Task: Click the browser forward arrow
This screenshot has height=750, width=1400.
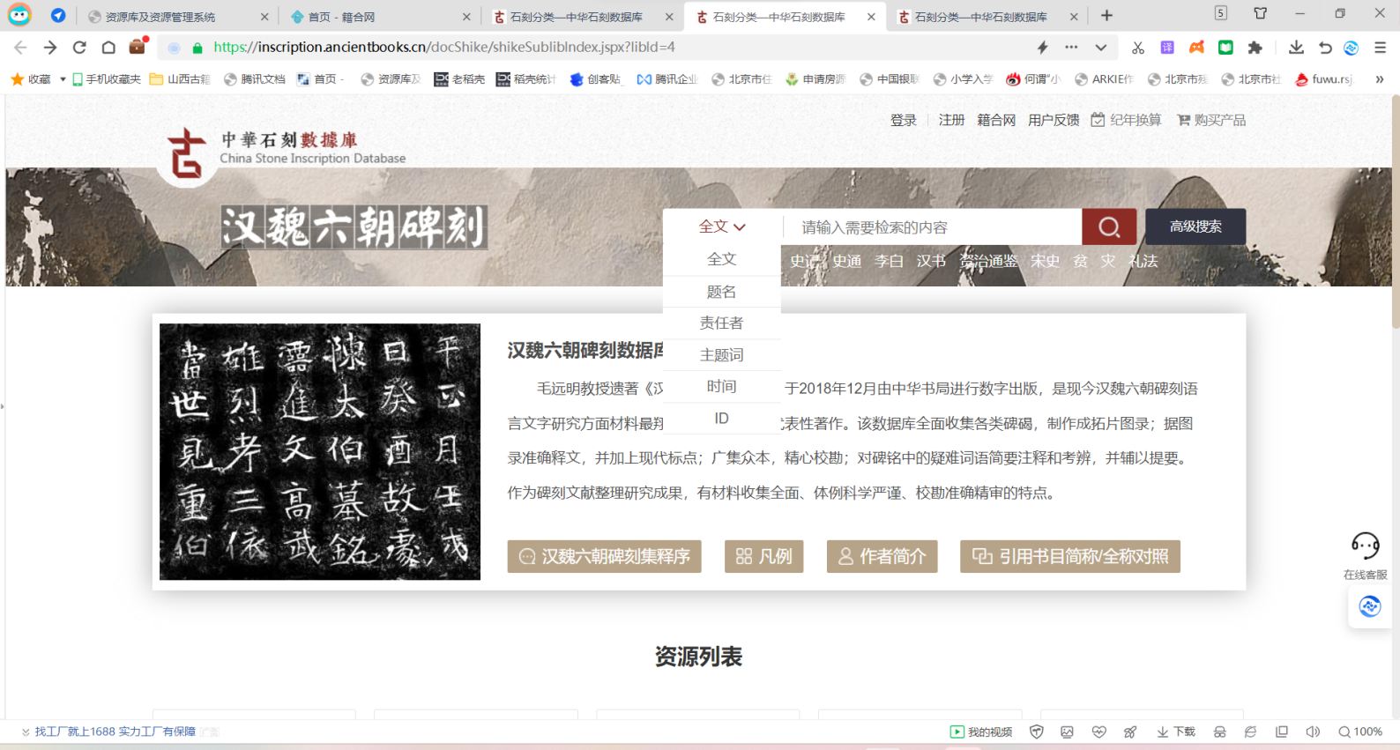Action: pos(50,48)
